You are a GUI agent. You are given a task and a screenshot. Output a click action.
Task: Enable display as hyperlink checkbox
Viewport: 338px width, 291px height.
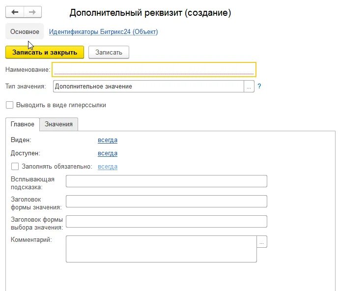point(9,105)
